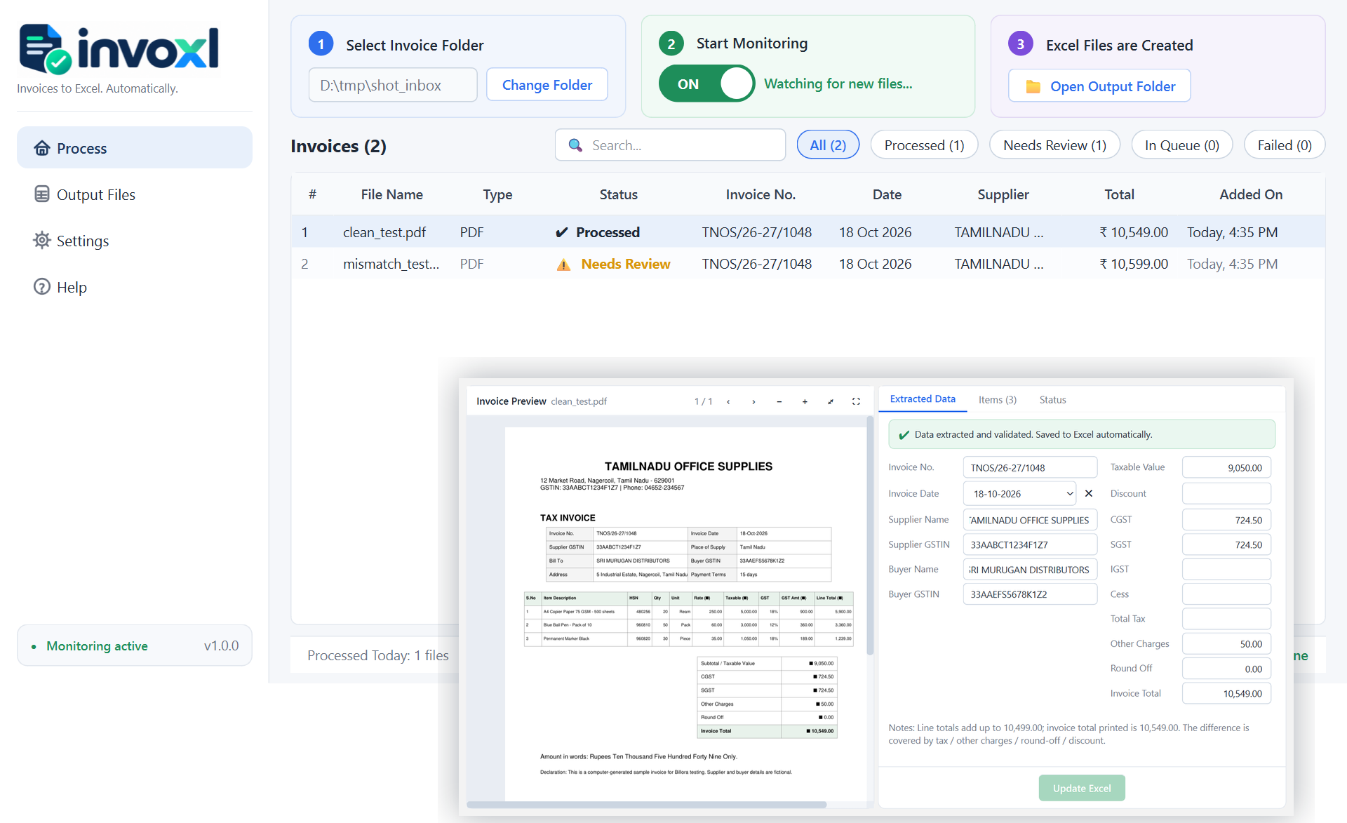Zoom out the invoice preview

779,401
